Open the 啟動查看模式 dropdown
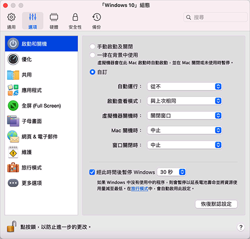This screenshot has width=250, height=239. coord(184,101)
